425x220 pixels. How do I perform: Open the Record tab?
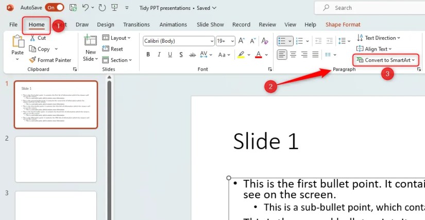241,25
